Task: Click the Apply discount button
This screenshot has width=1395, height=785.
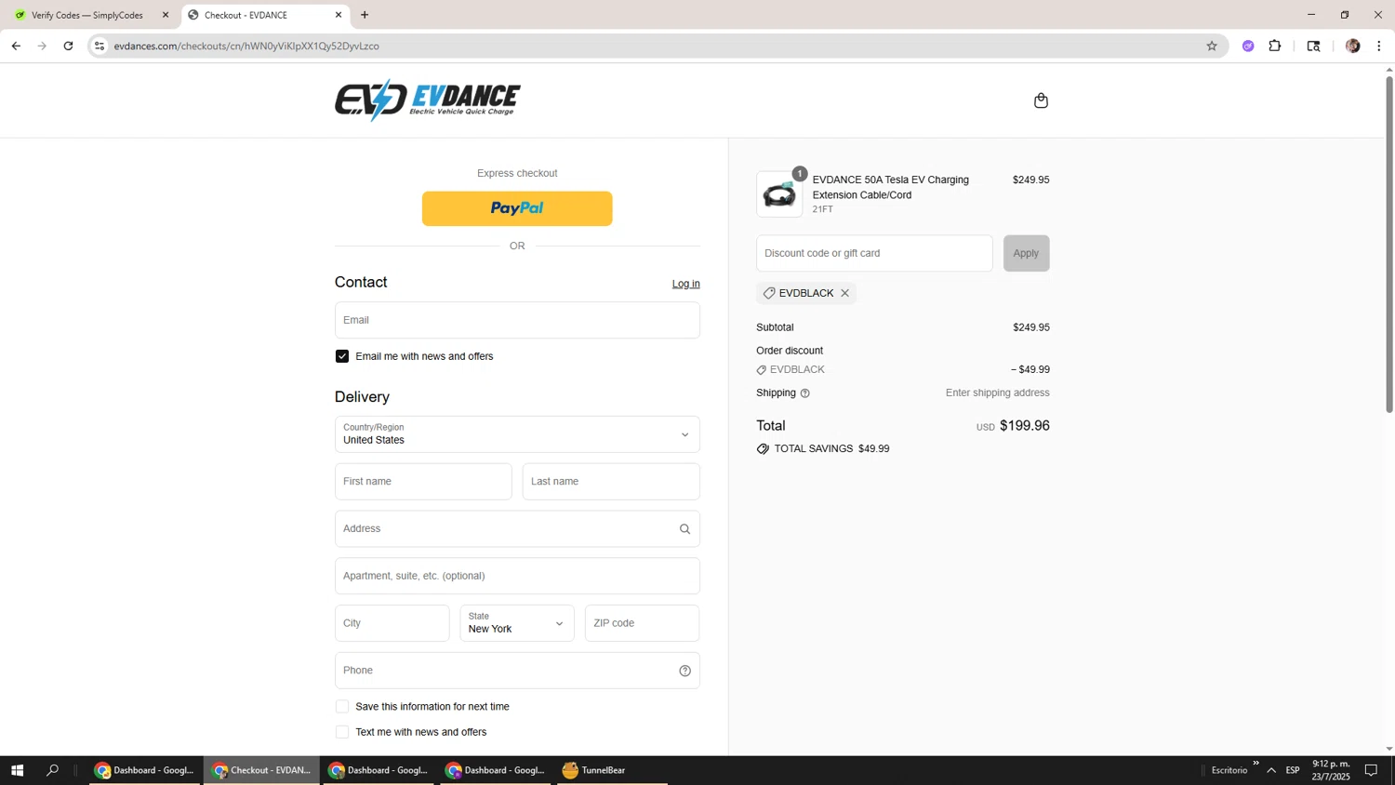Action: pos(1026,253)
